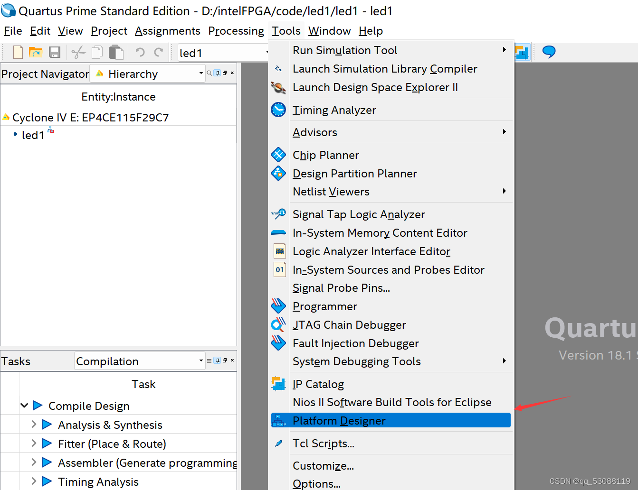The width and height of the screenshot is (638, 490).
Task: Click the Timing Analysis play icon
Action: tap(47, 481)
